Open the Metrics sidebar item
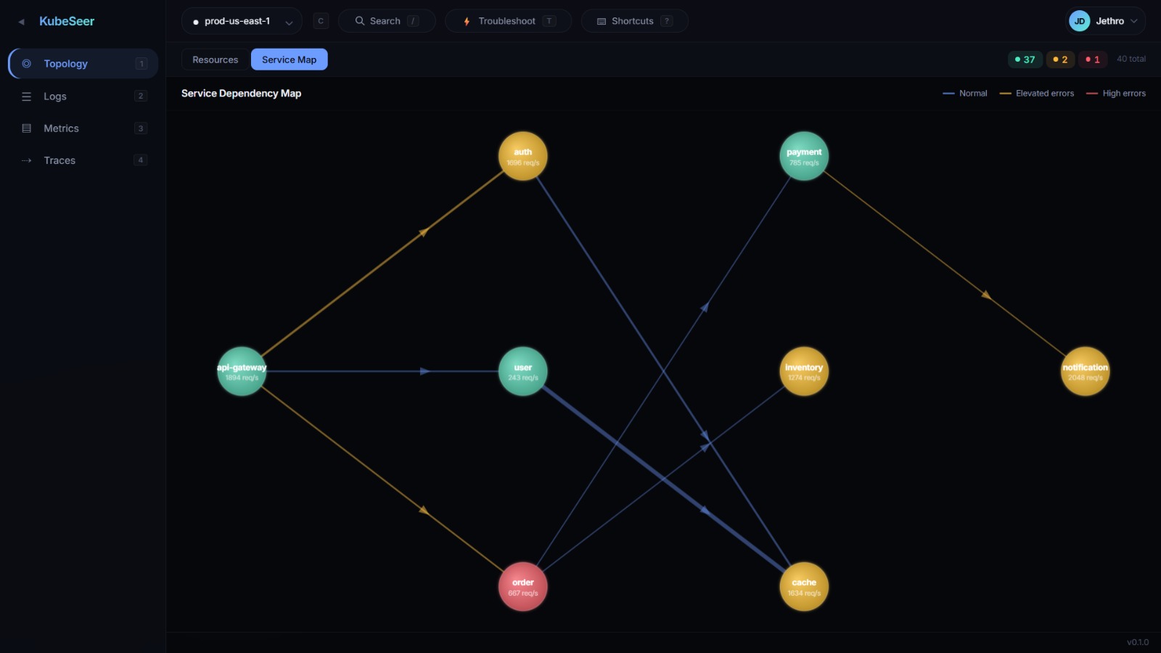This screenshot has width=1161, height=653. coord(83,128)
